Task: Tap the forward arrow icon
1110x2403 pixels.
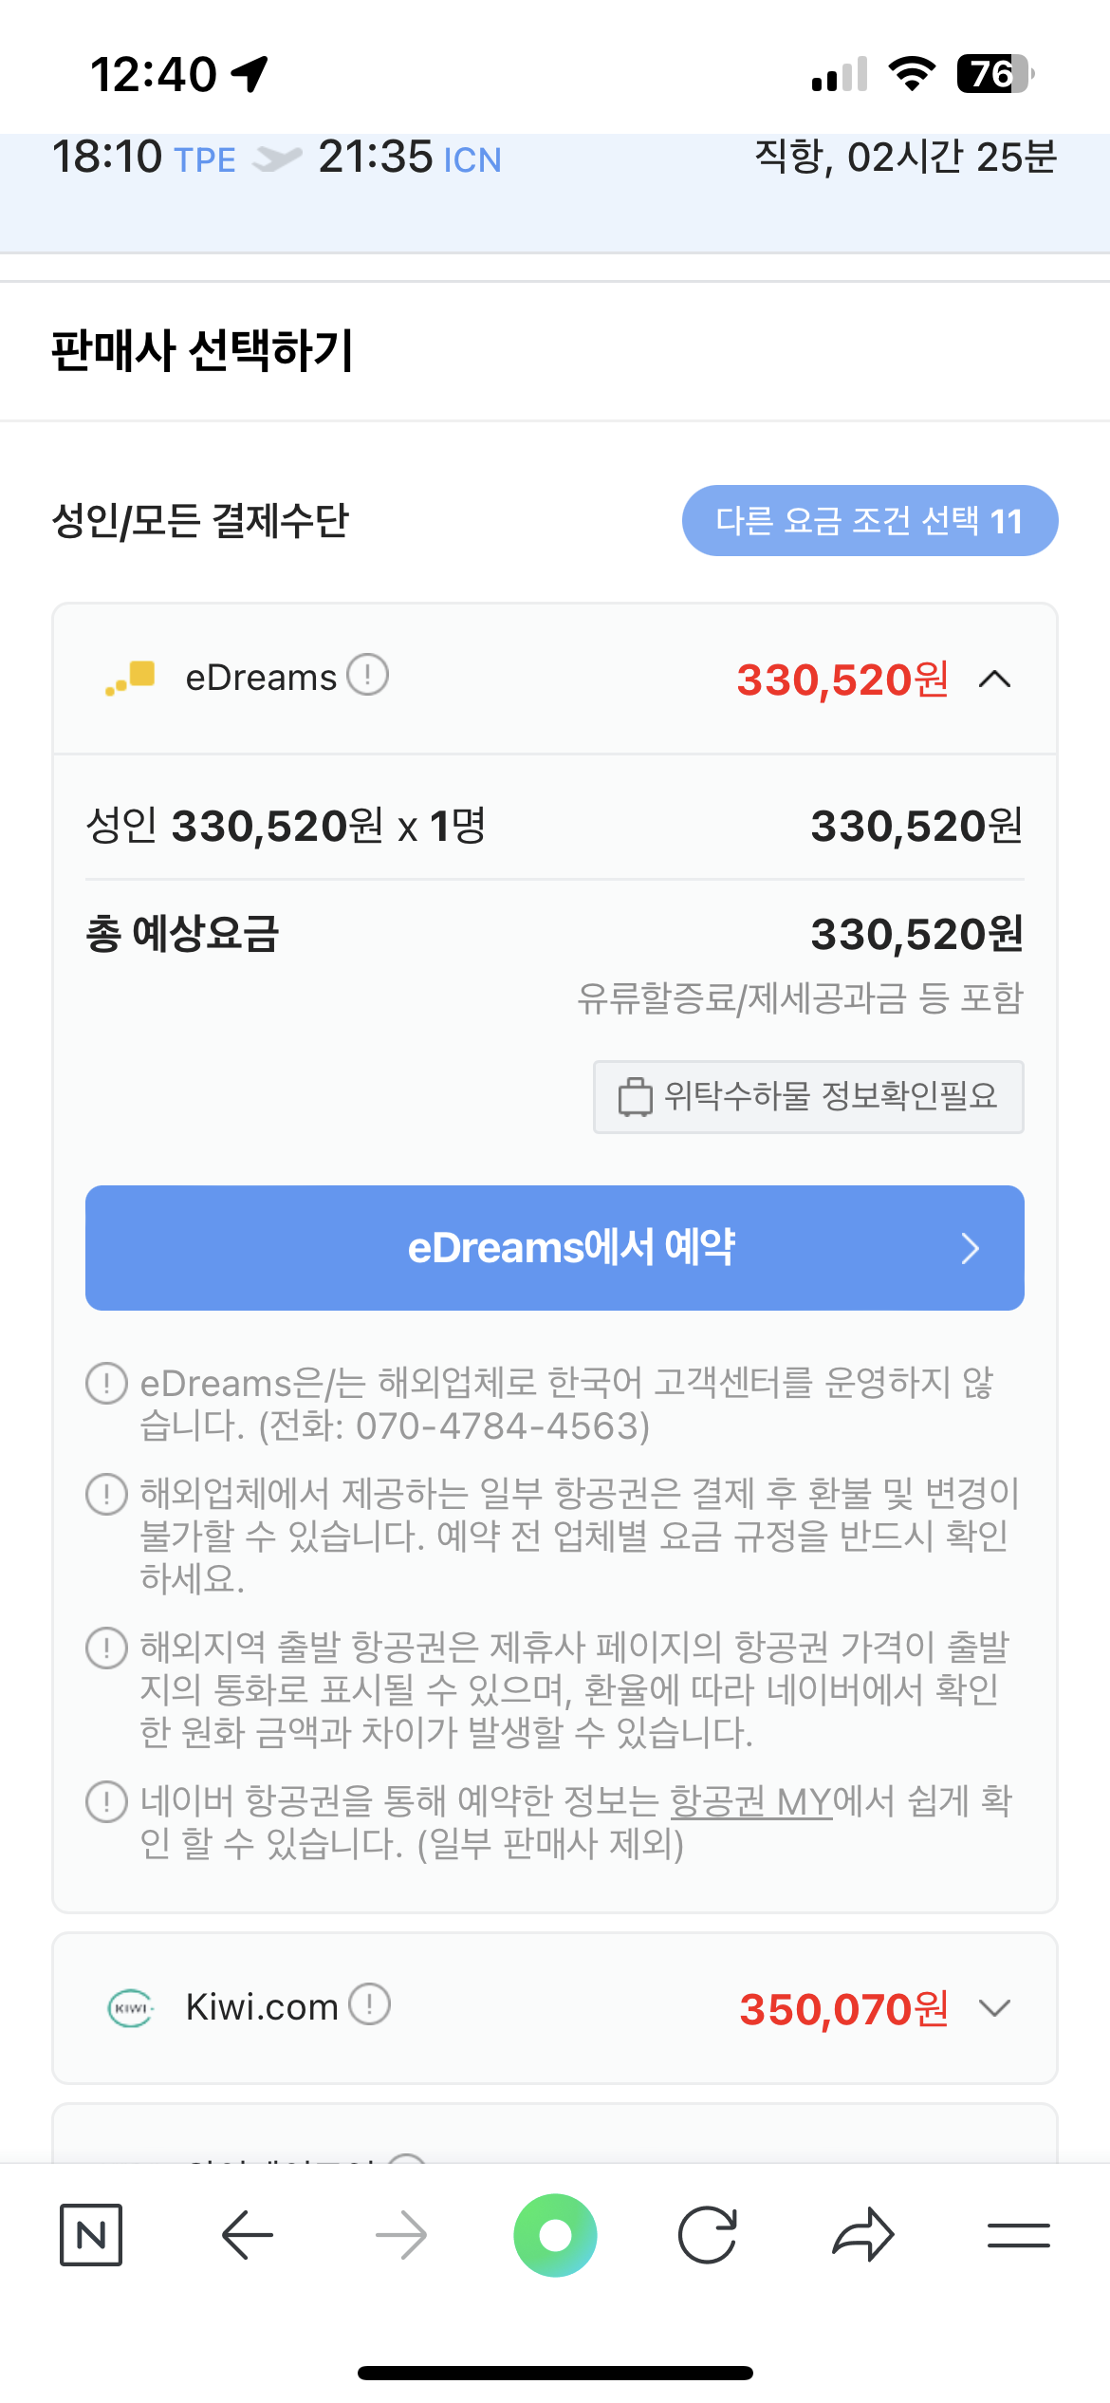Action: [x=401, y=2235]
